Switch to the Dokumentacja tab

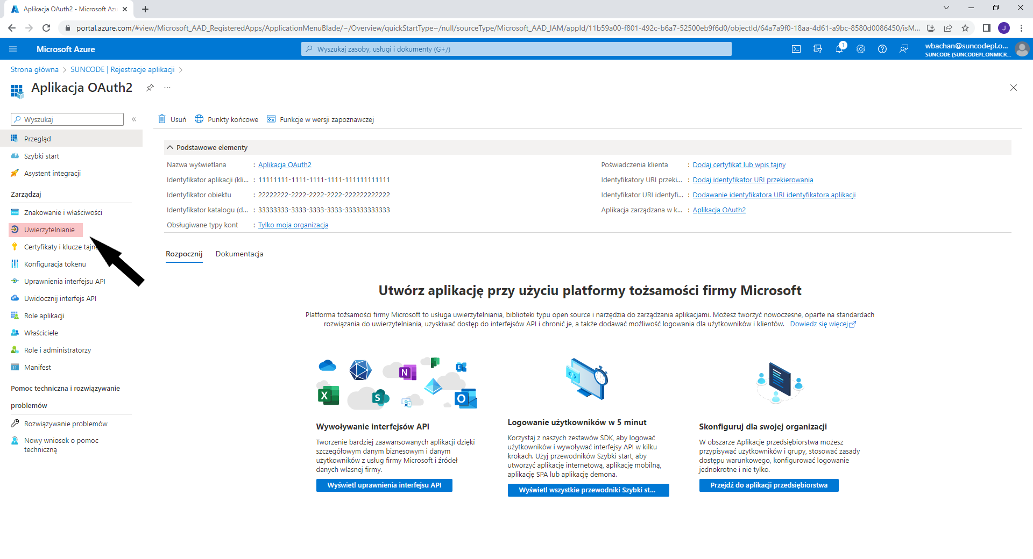pos(239,254)
